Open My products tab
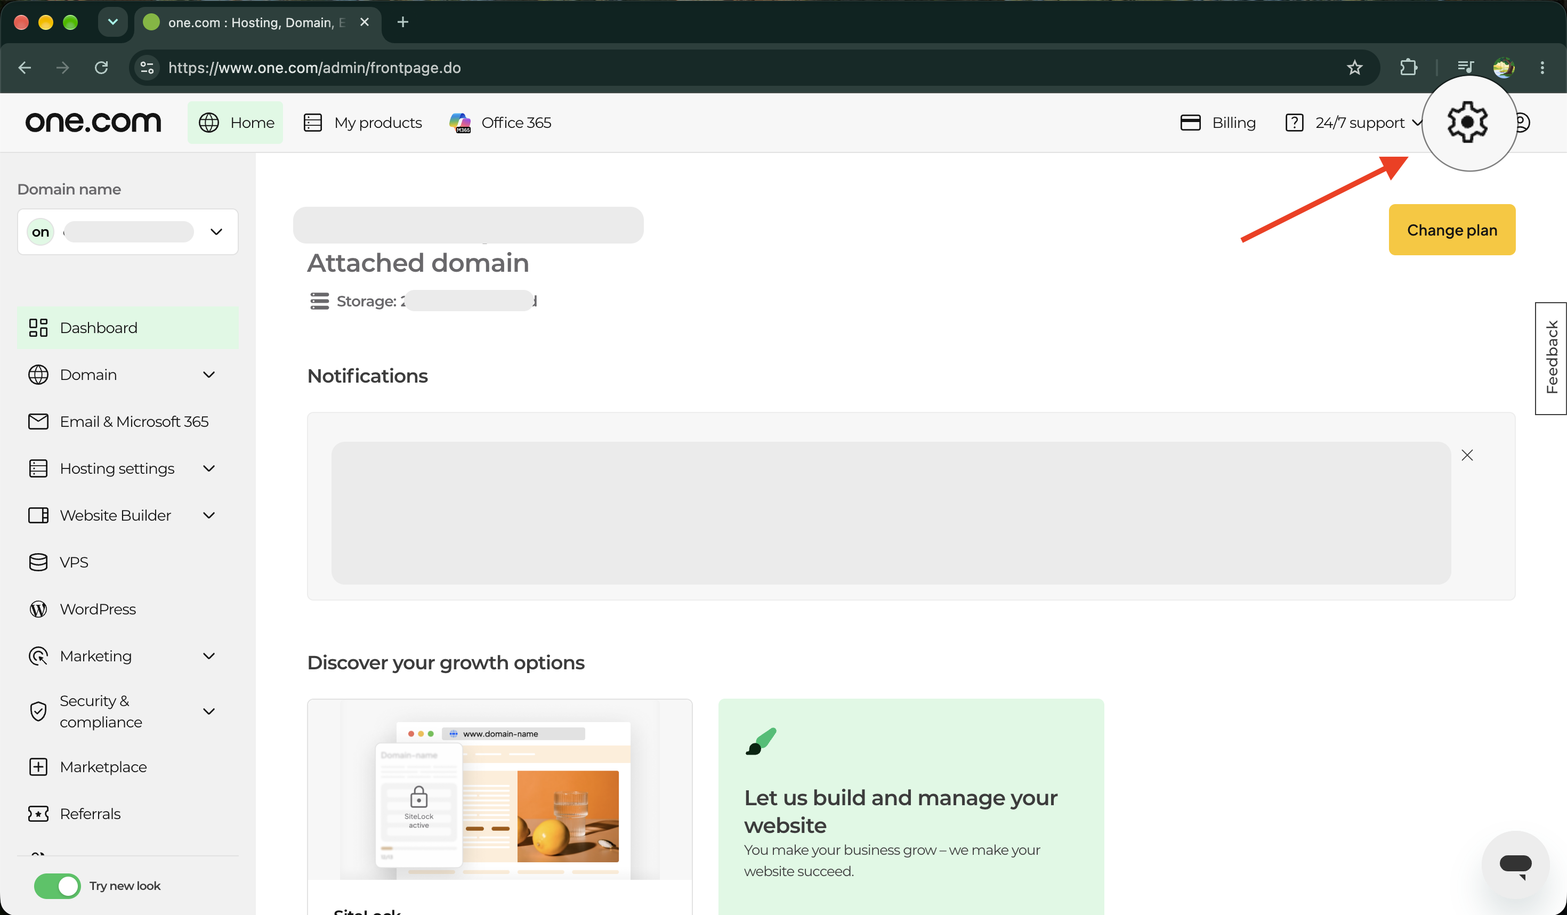 (x=362, y=123)
